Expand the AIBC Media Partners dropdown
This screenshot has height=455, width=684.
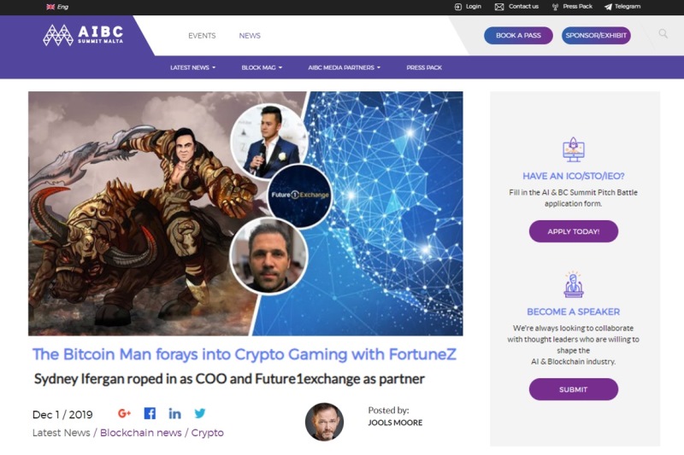tap(345, 67)
